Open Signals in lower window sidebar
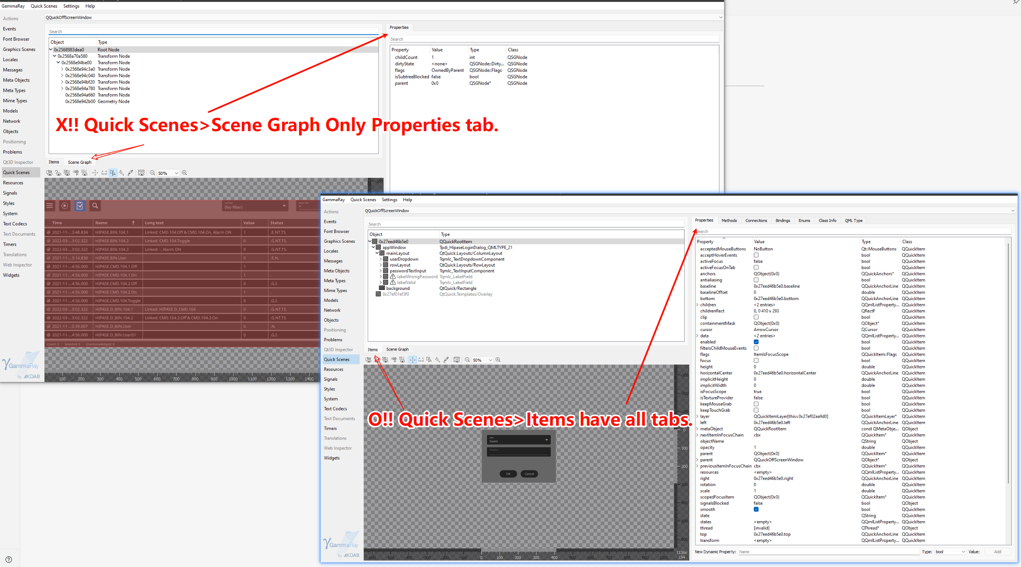Image resolution: width=1021 pixels, height=567 pixels. [x=331, y=379]
